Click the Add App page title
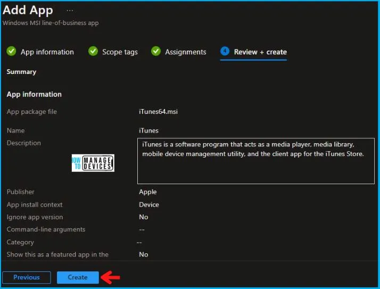 click(28, 11)
